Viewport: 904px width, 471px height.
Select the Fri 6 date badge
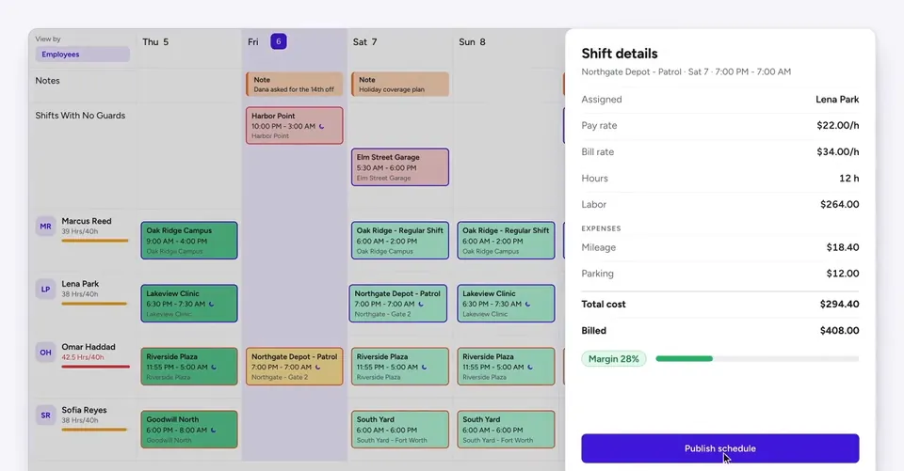click(279, 41)
